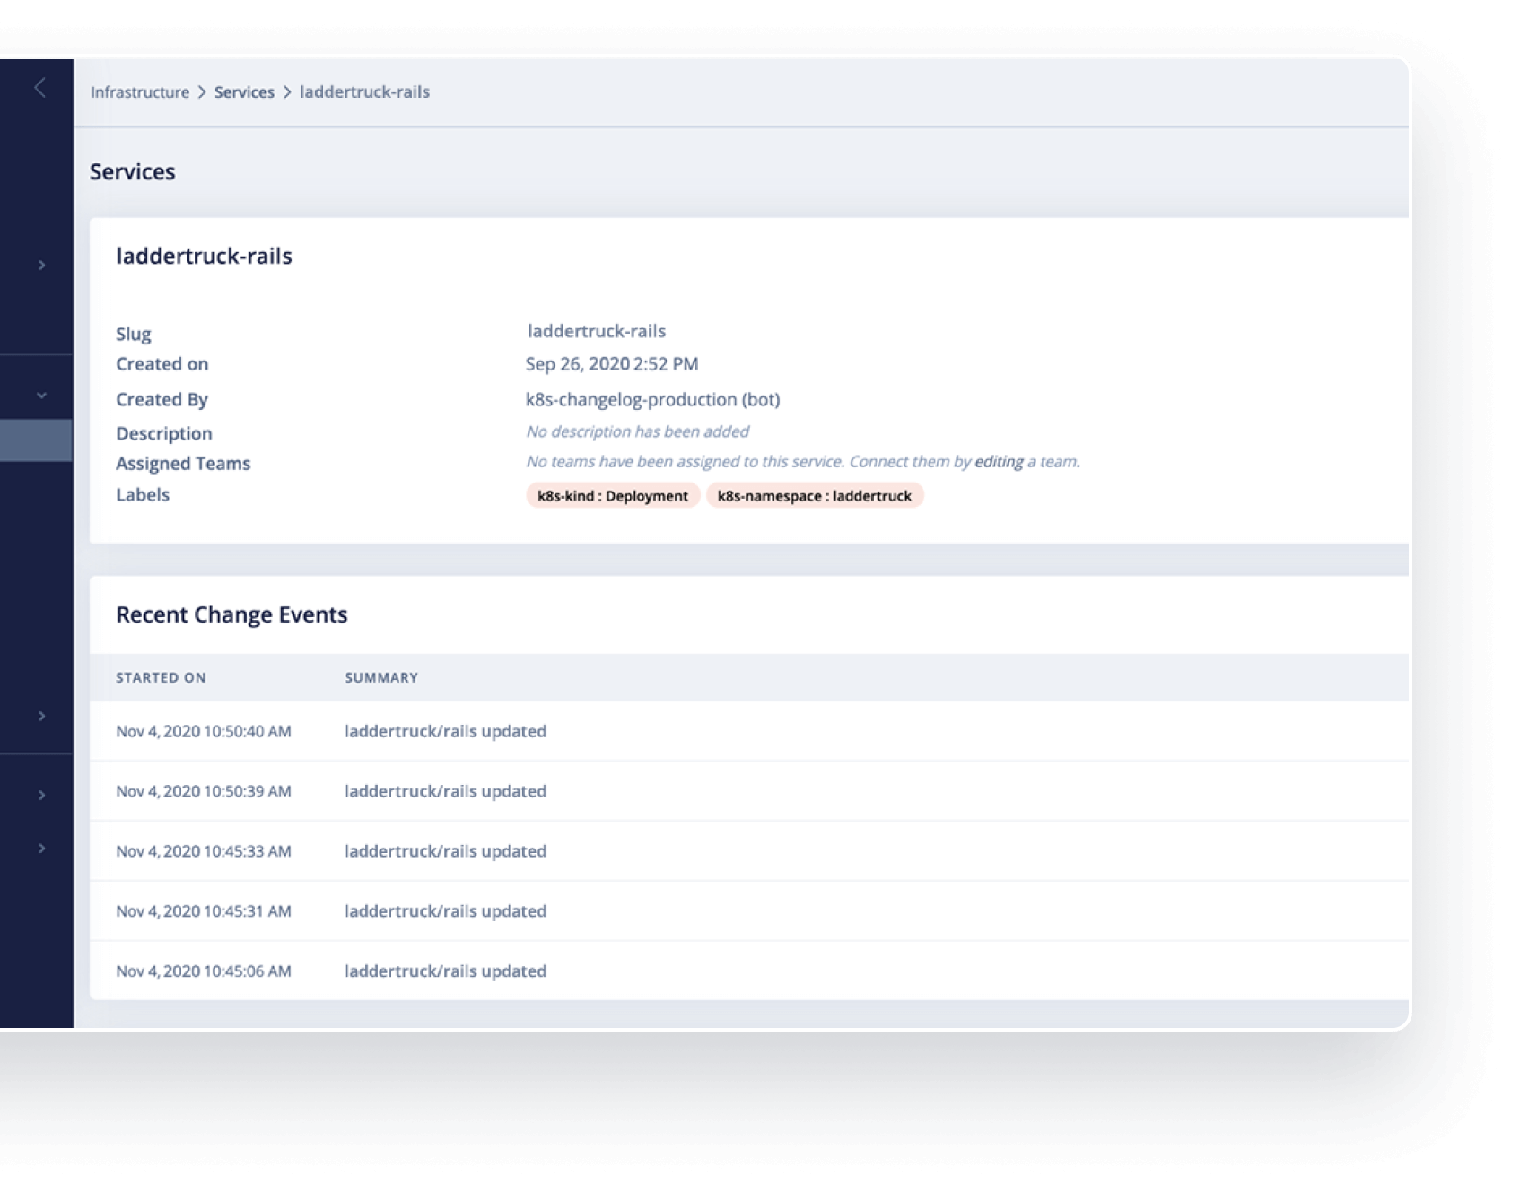Click the "Sep 26, 2020 2:52 PM" creation date
Screen dimensions: 1520x1193
click(612, 365)
